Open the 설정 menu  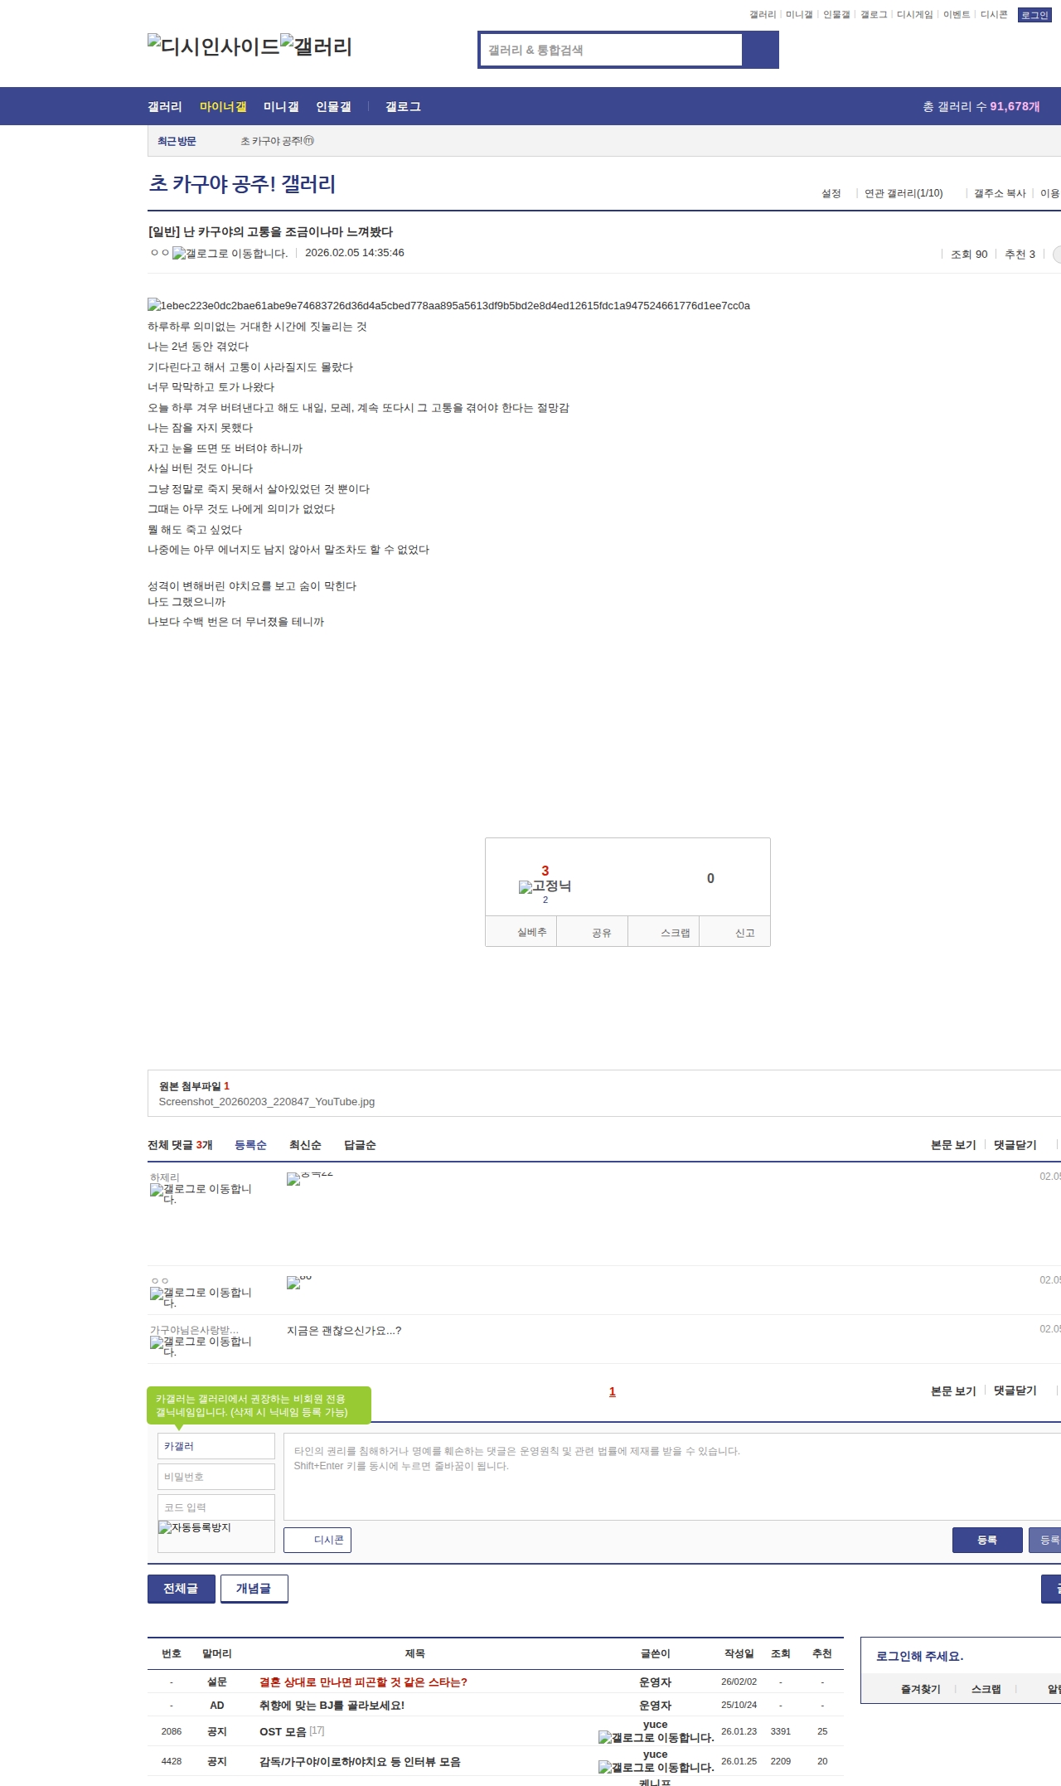(x=831, y=193)
